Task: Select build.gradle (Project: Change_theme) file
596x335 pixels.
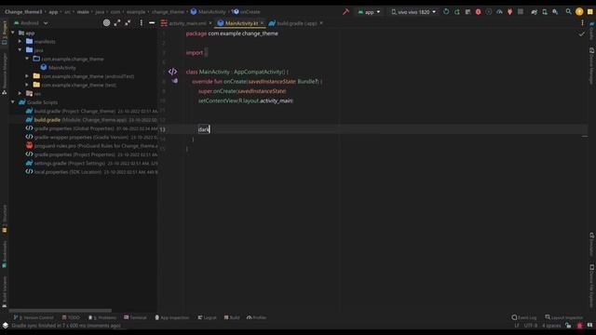Action: tap(91, 112)
